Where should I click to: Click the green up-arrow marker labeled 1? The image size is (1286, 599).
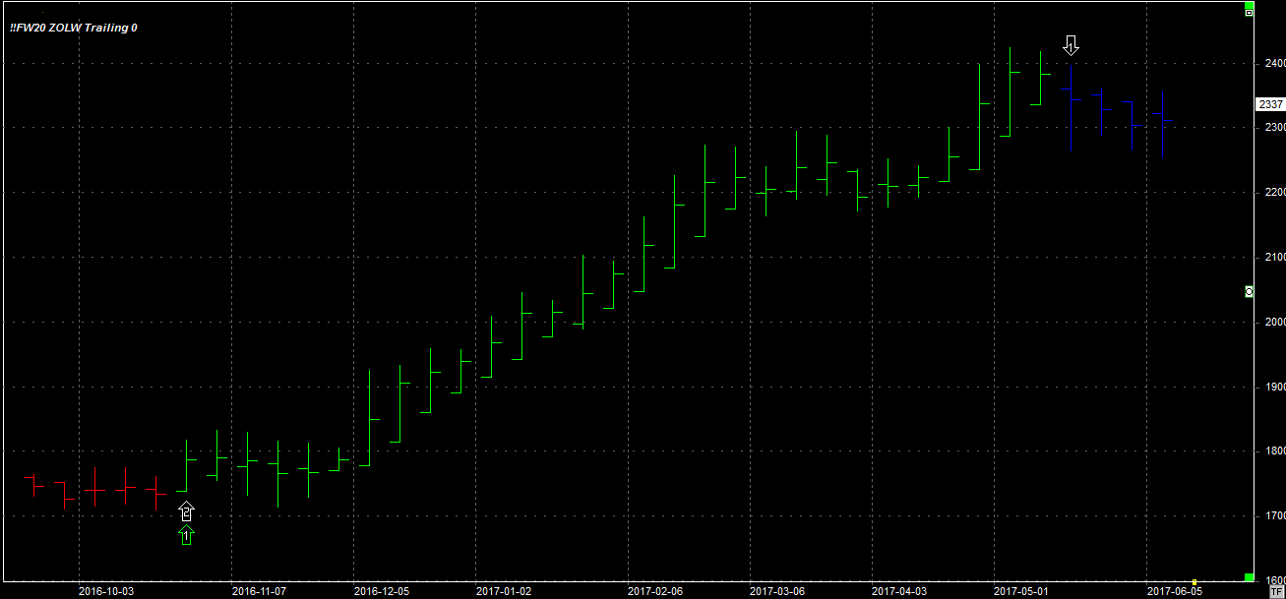click(x=186, y=535)
